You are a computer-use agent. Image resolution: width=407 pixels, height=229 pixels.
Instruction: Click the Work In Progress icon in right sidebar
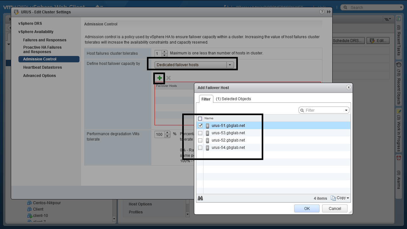398,111
